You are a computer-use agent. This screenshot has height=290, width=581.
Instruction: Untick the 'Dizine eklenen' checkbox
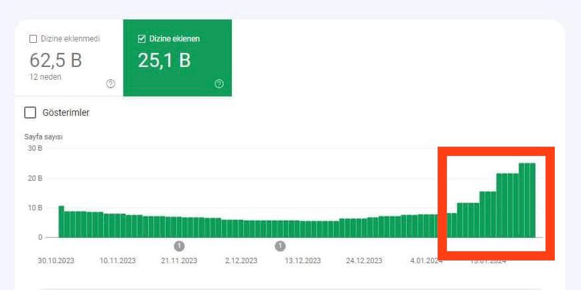click(x=141, y=39)
